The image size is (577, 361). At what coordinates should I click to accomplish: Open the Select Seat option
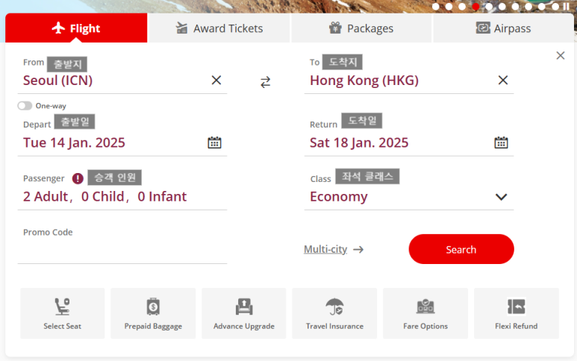pos(62,313)
